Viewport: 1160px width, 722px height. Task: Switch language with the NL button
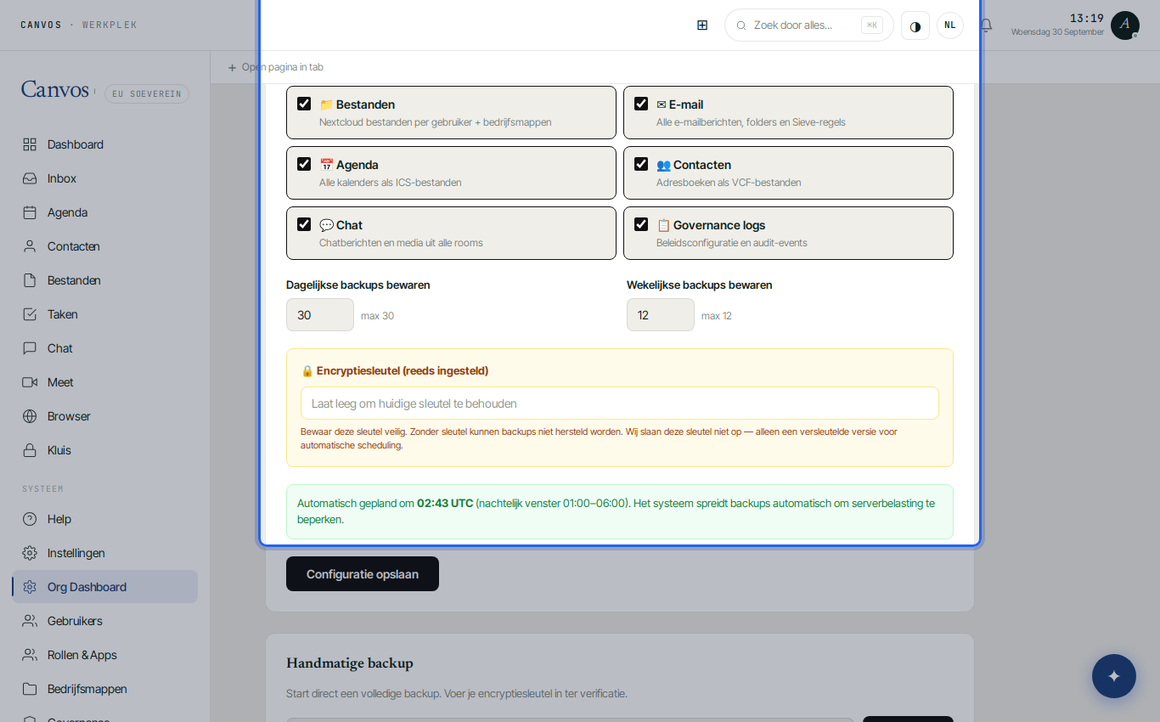(950, 25)
